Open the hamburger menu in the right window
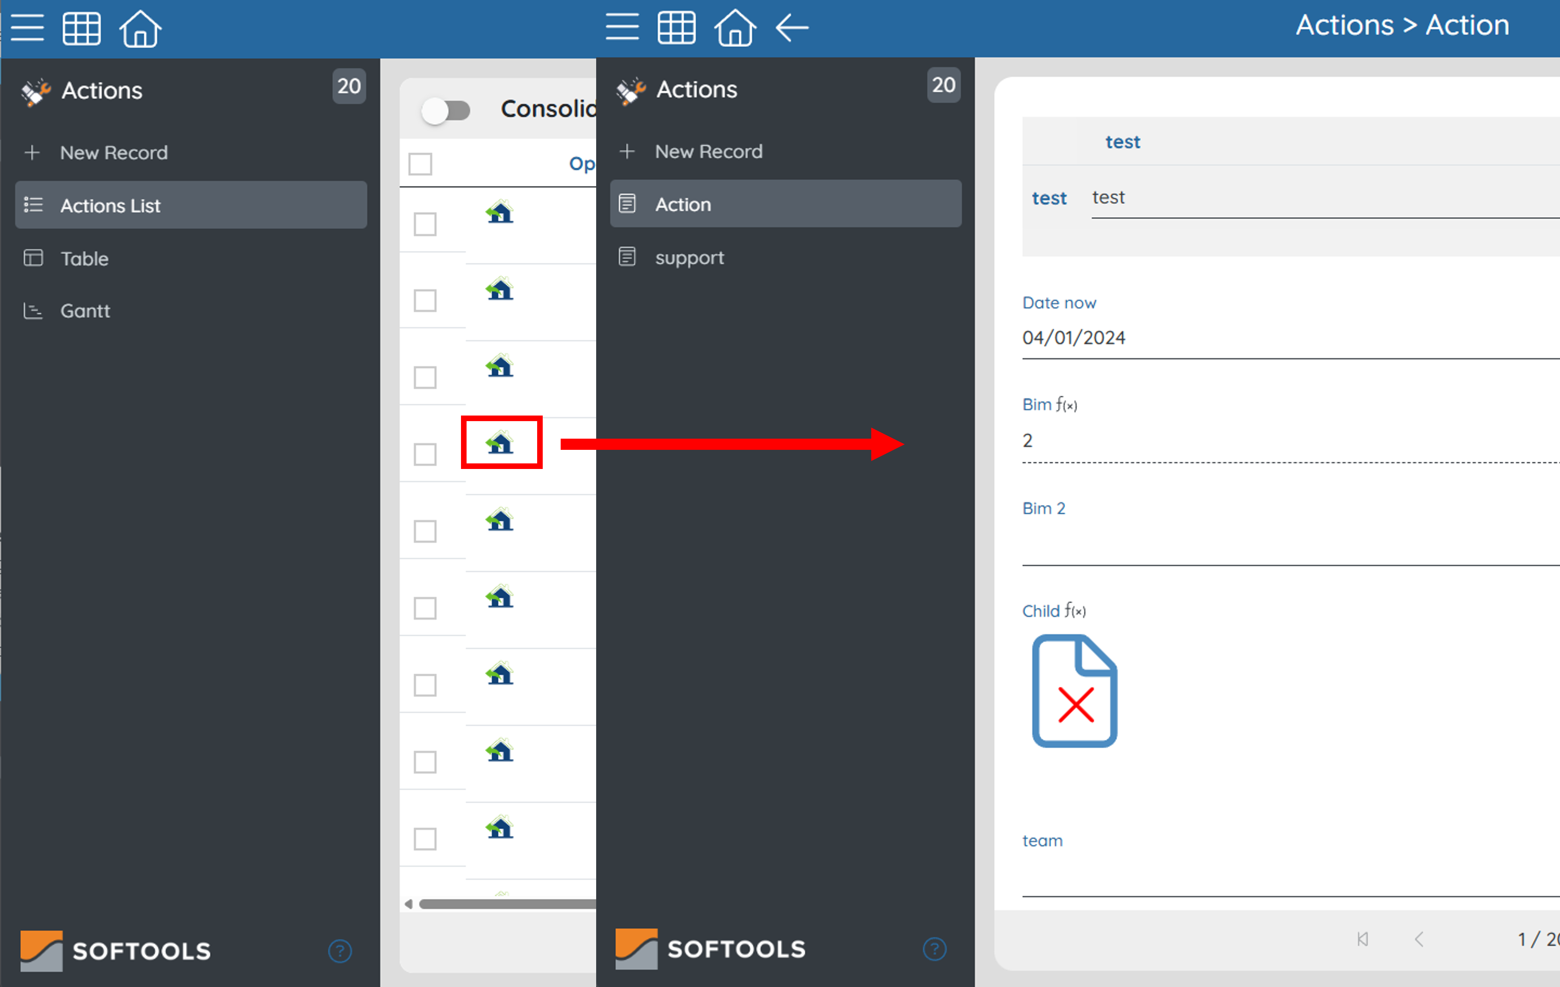This screenshot has height=987, width=1560. click(622, 27)
